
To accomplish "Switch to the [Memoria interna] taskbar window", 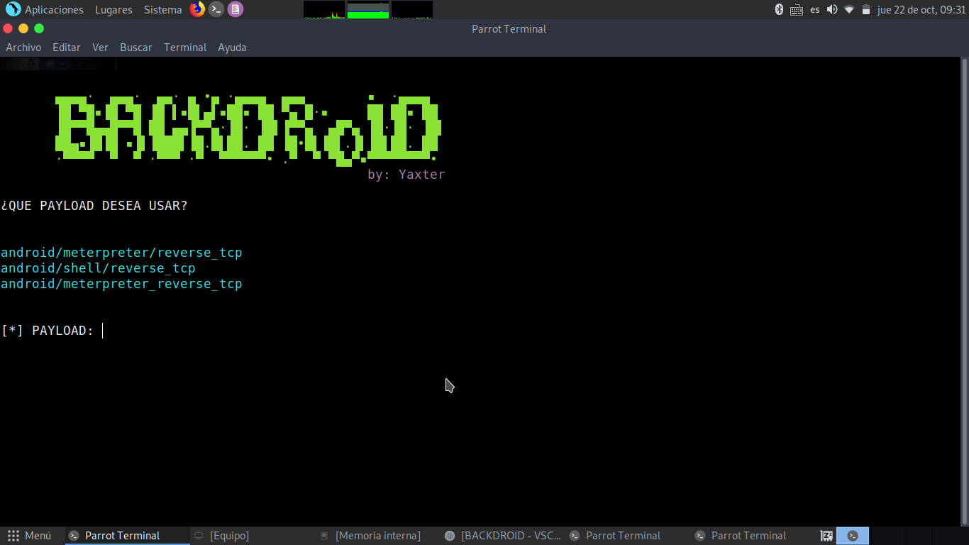I will 378,536.
